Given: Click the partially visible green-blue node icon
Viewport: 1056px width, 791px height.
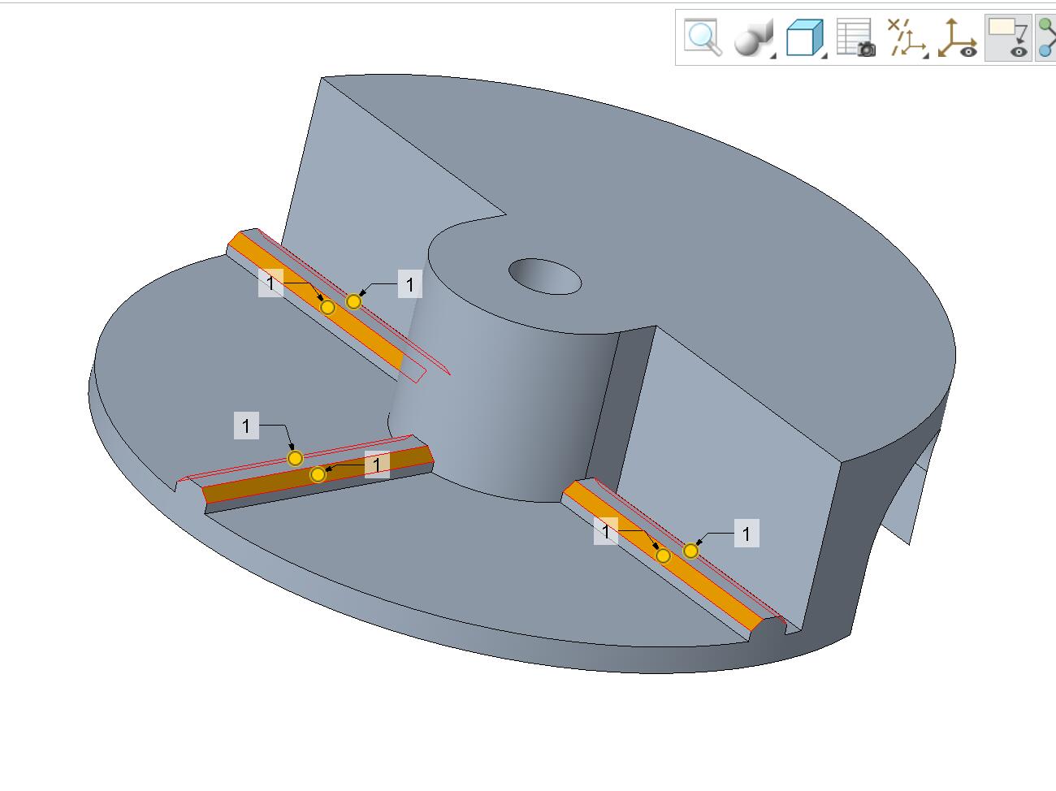Looking at the screenshot, I should point(1045,37).
